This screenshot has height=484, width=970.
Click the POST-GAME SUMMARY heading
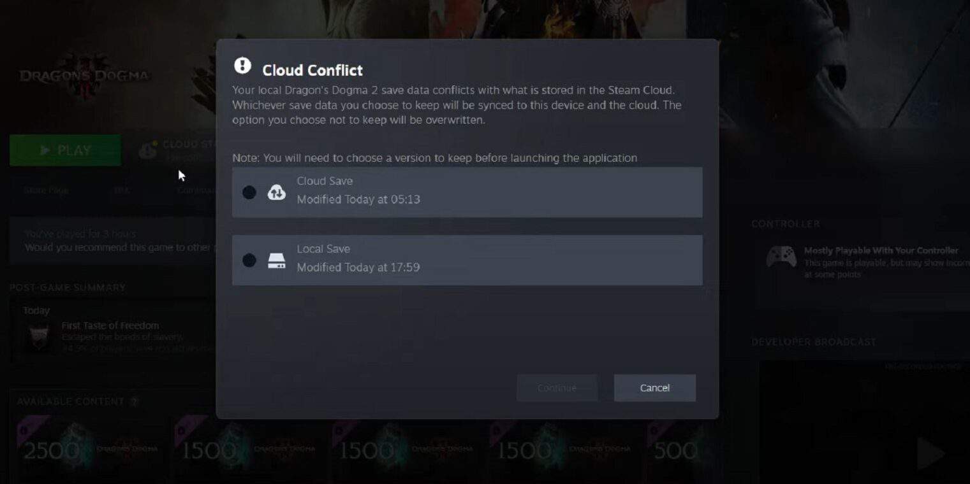click(68, 288)
